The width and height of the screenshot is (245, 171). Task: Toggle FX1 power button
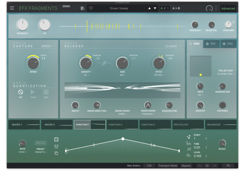point(207,44)
